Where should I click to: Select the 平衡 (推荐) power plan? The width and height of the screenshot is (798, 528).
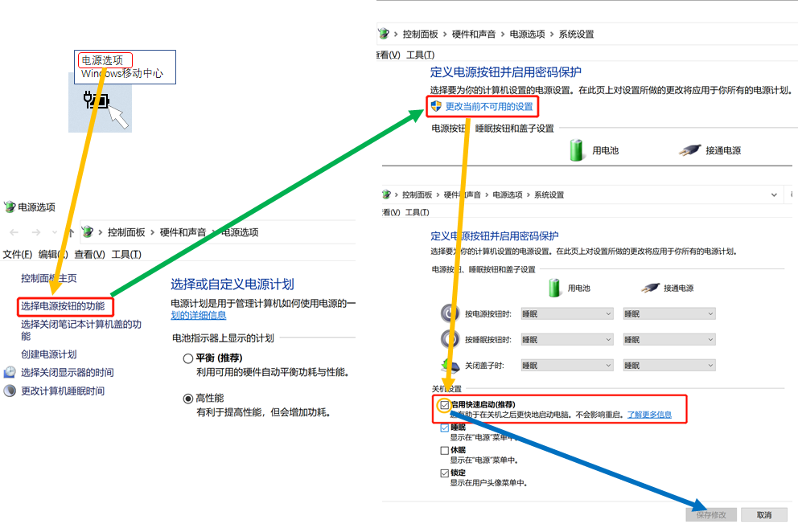[187, 358]
